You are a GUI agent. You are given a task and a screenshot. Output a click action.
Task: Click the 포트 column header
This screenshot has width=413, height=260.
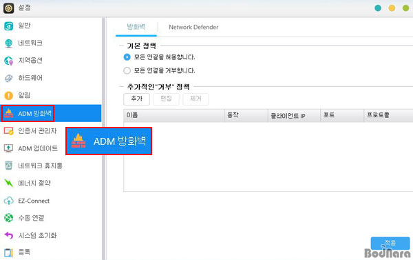(342, 115)
